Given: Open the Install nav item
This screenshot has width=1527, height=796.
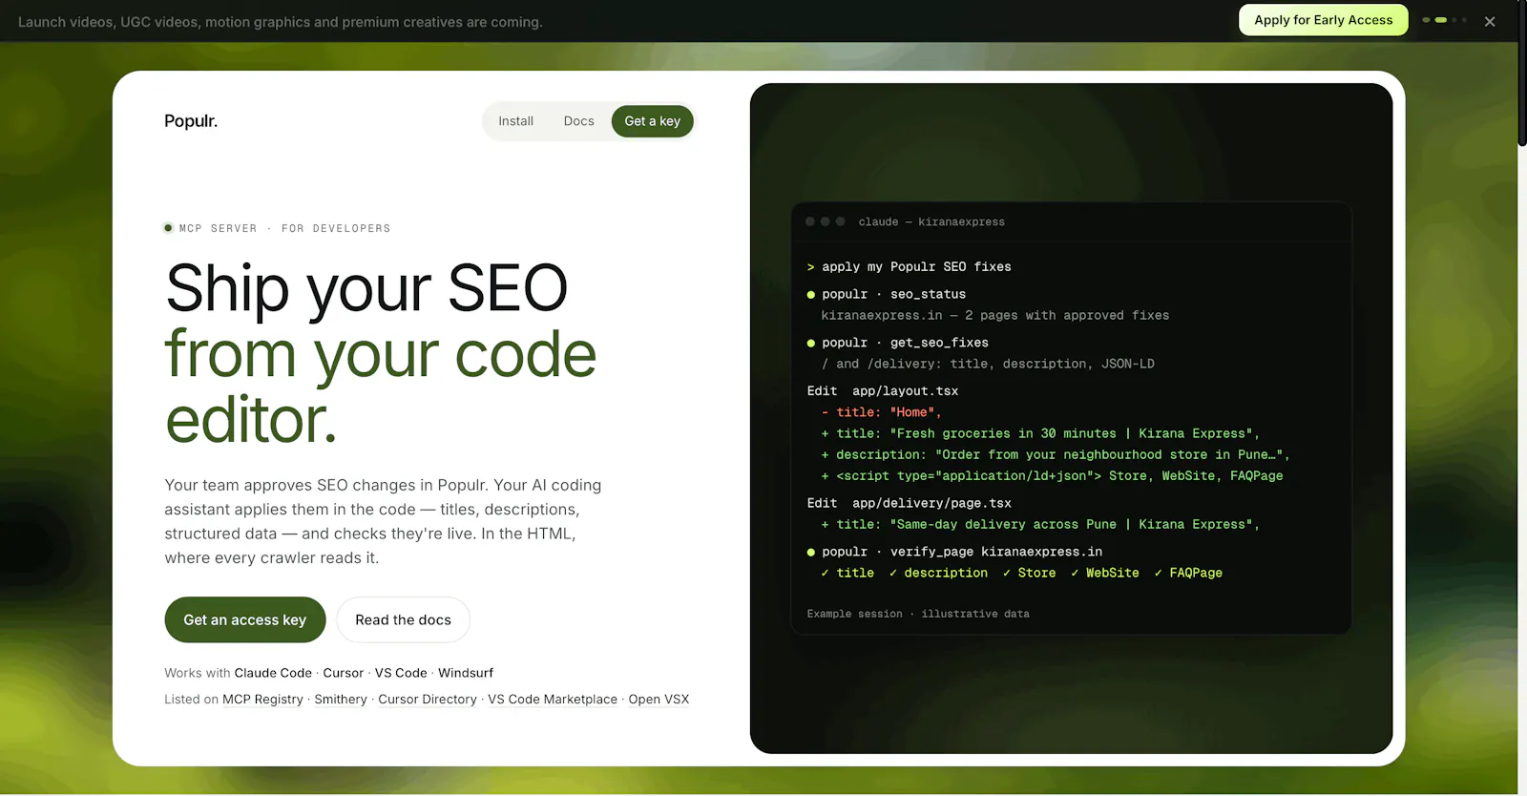Looking at the screenshot, I should tap(515, 121).
